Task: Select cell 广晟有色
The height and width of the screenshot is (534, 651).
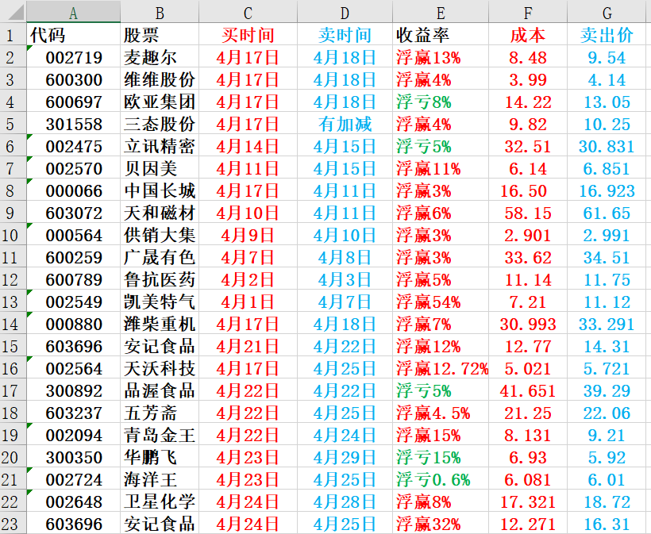Action: [160, 256]
